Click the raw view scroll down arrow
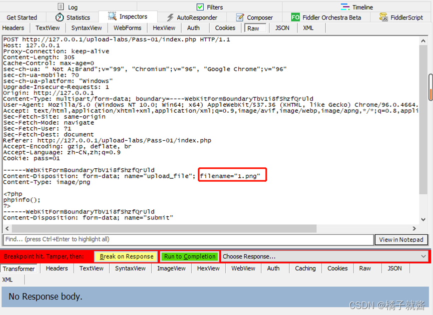The width and height of the screenshot is (433, 315). click(423, 219)
